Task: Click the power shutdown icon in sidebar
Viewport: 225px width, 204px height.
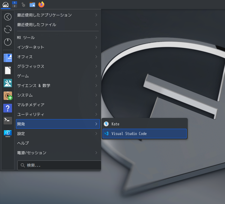Action: [x=8, y=42]
